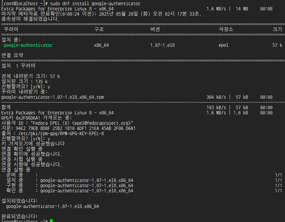Click the package name in the '구현 중' row

coord(87,185)
